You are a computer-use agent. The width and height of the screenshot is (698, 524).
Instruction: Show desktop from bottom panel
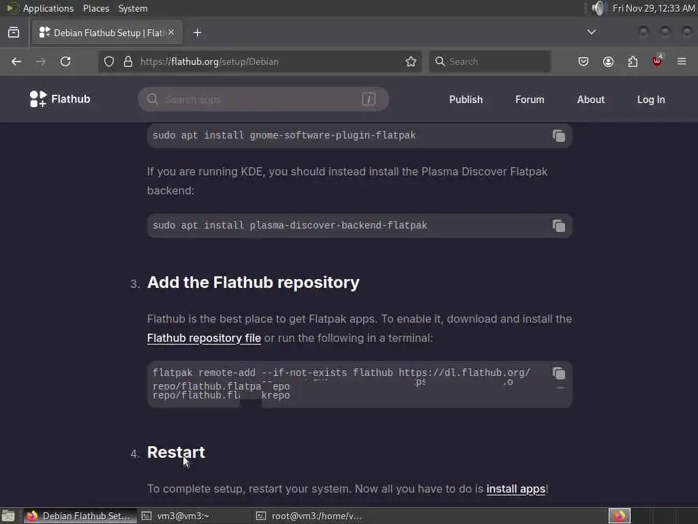pos(8,516)
